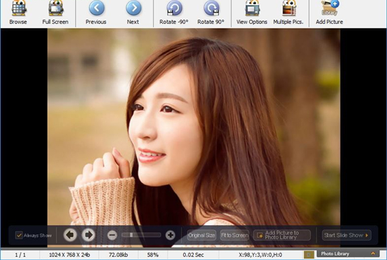Go to the Next picture
The width and height of the screenshot is (387, 260).
point(133,9)
